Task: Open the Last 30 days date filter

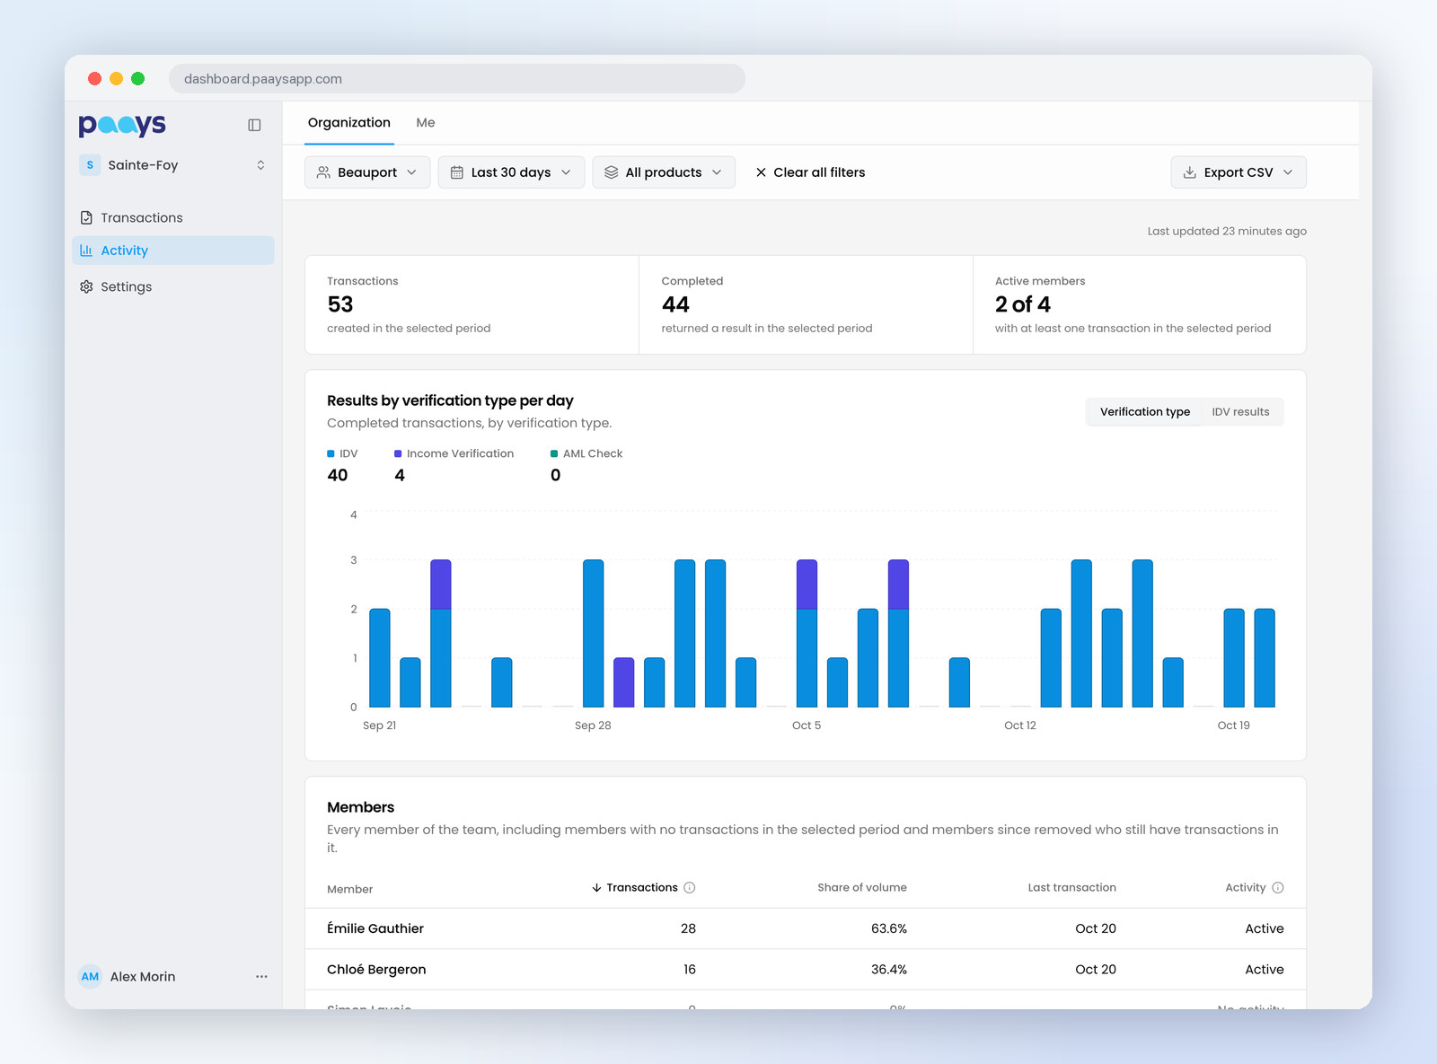Action: pos(511,172)
